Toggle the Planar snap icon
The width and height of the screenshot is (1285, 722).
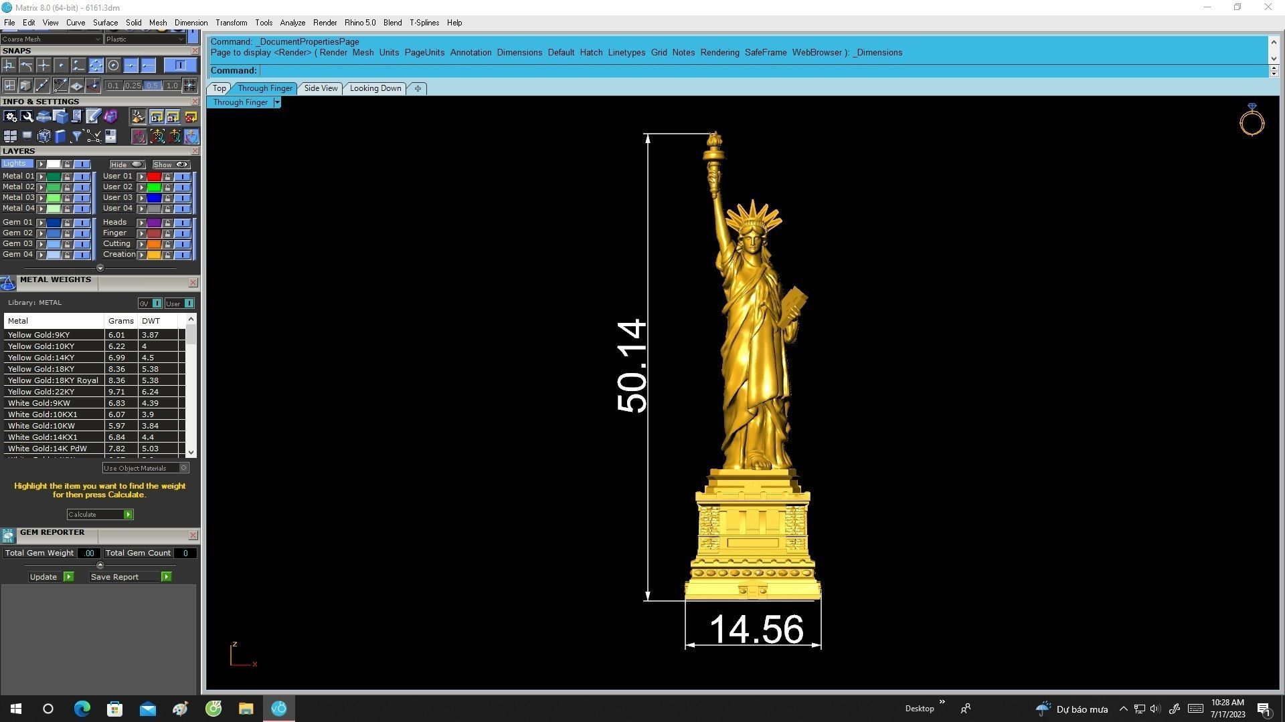pyautogui.click(x=77, y=86)
